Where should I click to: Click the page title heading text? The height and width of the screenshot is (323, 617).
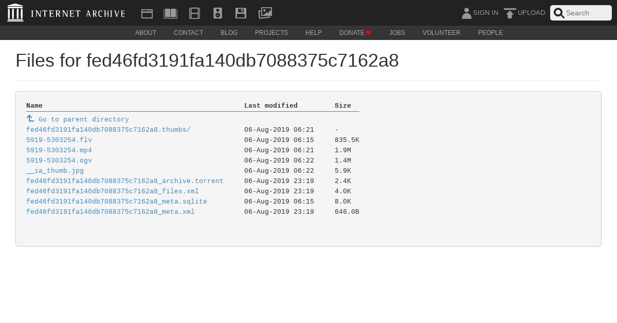coord(207,60)
